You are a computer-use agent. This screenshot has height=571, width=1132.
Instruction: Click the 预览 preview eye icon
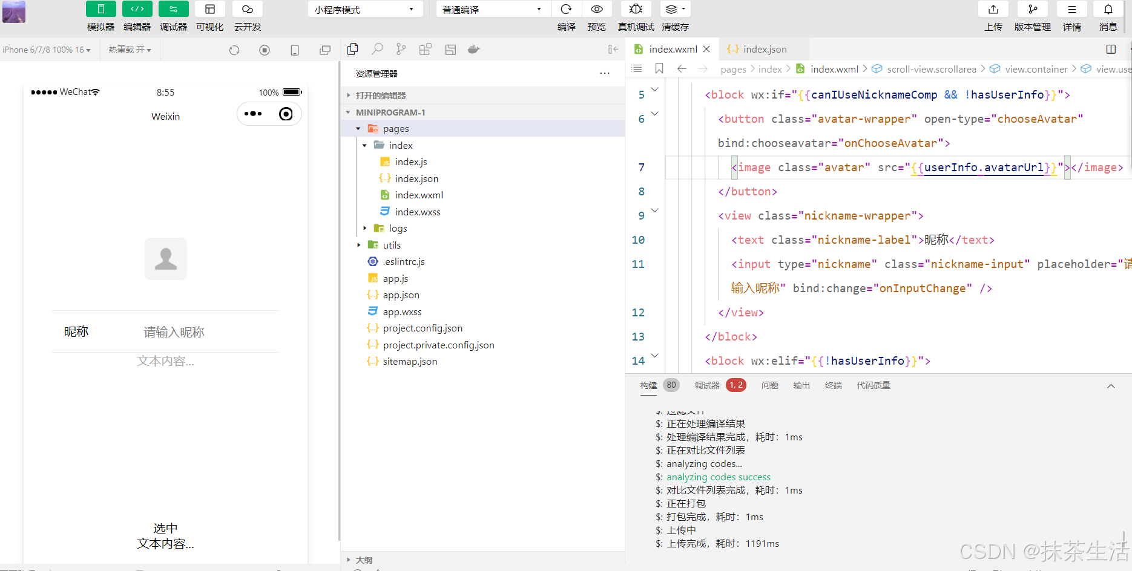[597, 9]
